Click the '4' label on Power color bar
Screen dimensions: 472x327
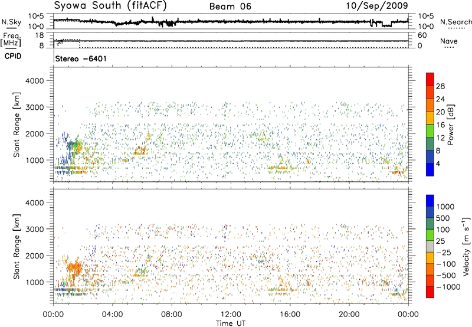tap(438, 164)
